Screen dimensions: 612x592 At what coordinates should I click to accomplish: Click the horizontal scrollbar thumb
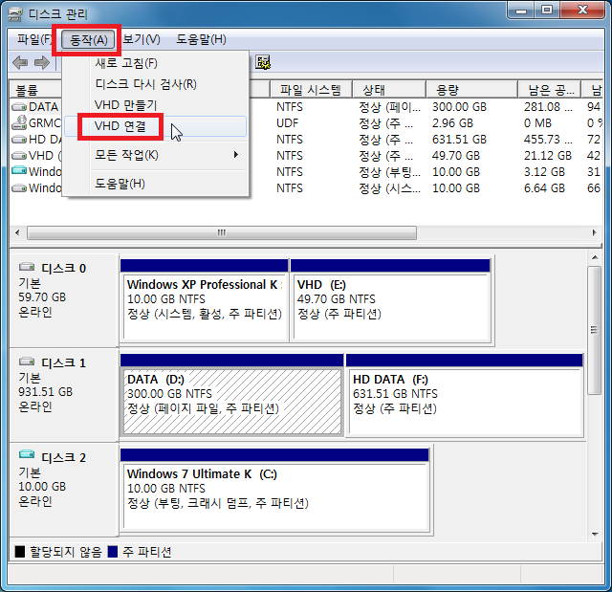click(x=222, y=233)
